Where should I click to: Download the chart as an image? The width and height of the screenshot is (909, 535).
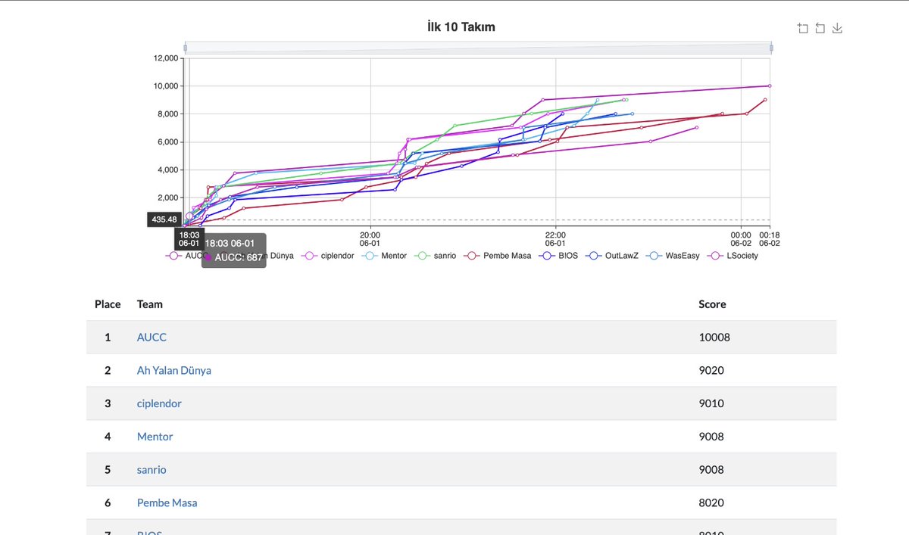click(x=837, y=29)
